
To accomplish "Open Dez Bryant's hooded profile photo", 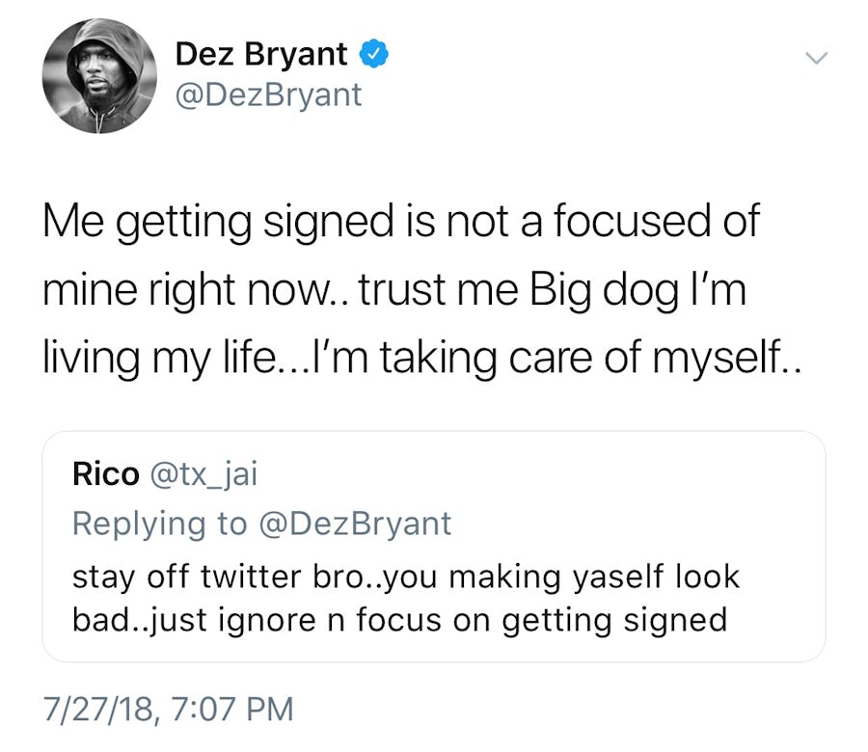I will 99,76.
